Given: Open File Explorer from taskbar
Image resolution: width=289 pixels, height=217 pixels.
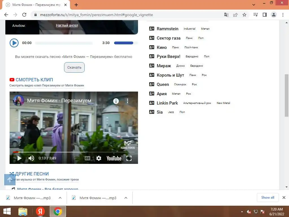Looking at the screenshot, I should (x=23, y=211).
